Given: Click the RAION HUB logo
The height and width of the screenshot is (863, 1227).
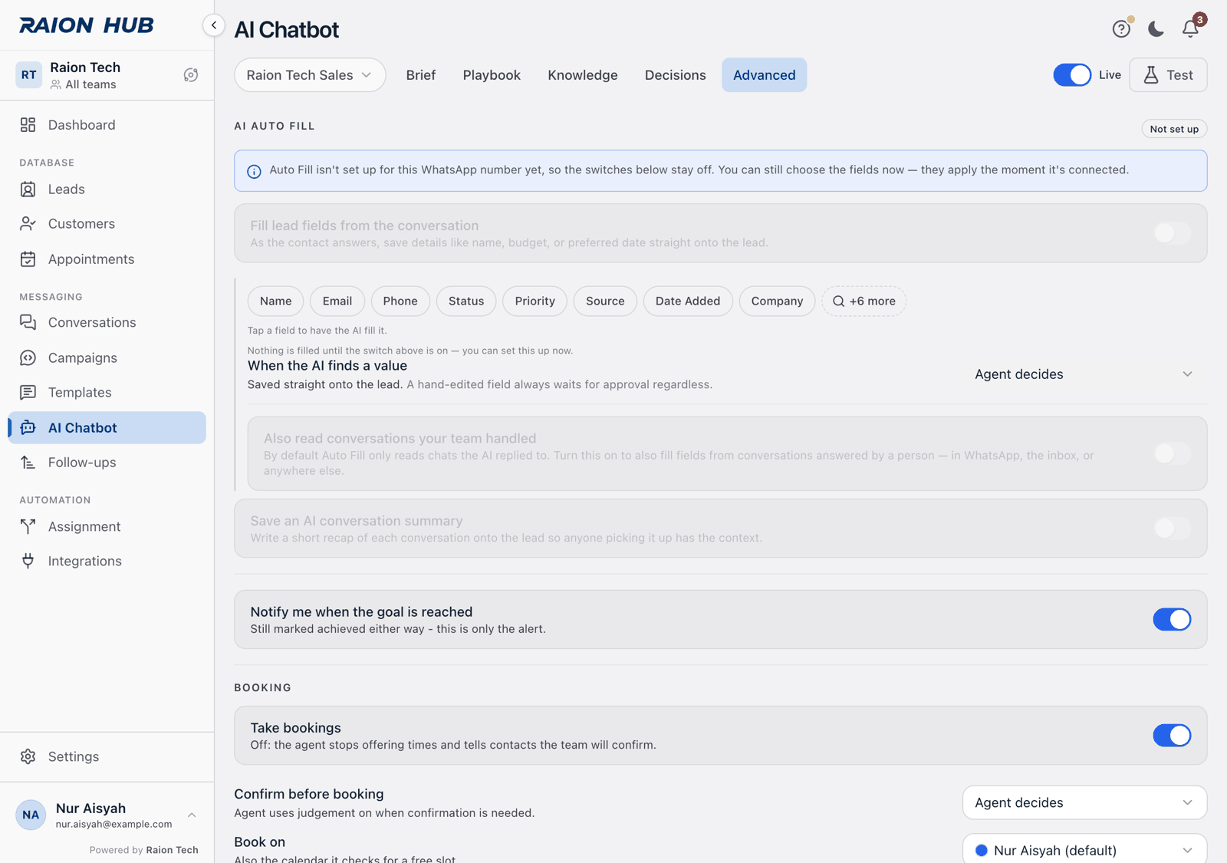Looking at the screenshot, I should click(x=86, y=25).
